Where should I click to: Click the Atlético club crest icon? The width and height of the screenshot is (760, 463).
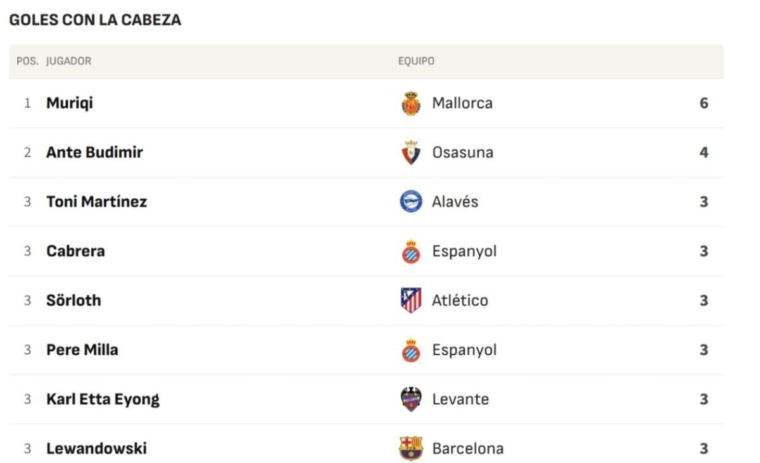(x=411, y=300)
